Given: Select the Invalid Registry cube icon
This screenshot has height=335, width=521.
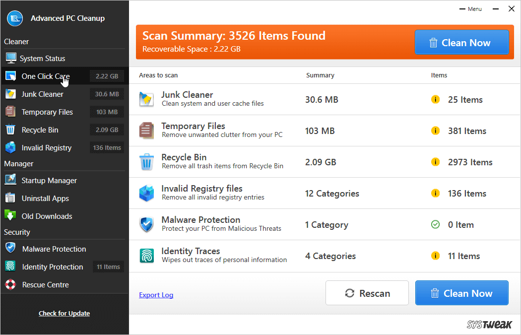Looking at the screenshot, I should (x=10, y=147).
